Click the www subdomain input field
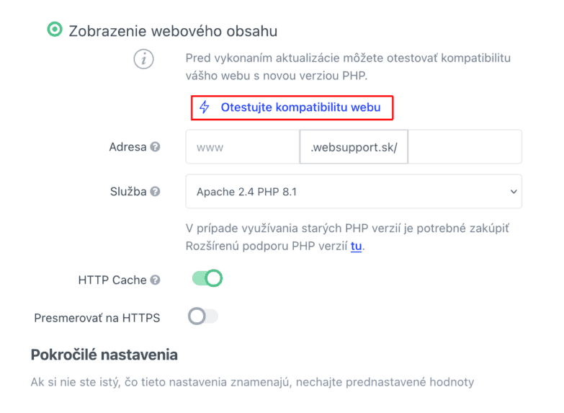The width and height of the screenshot is (564, 413). pyautogui.click(x=243, y=147)
